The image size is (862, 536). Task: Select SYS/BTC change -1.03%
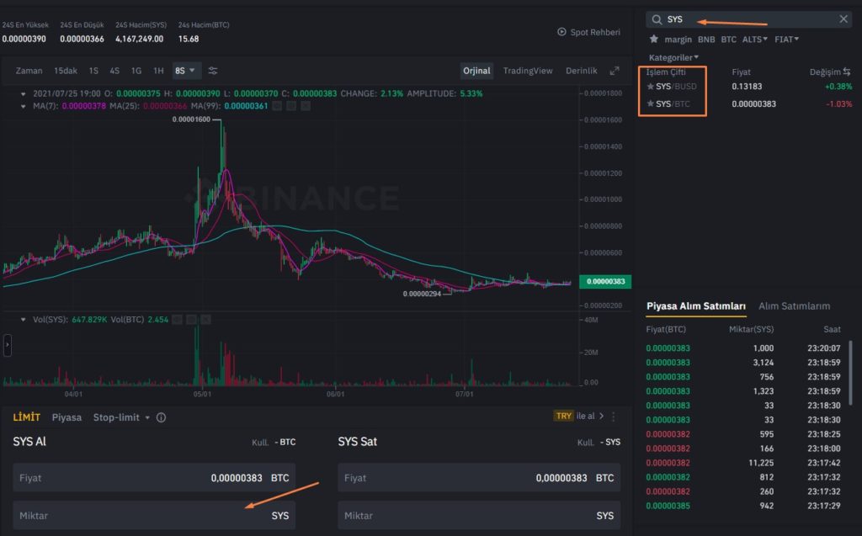[x=839, y=103]
